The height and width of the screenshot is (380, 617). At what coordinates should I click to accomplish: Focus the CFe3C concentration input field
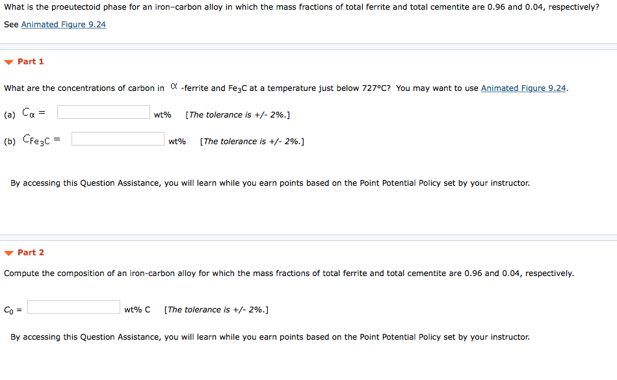pos(118,139)
